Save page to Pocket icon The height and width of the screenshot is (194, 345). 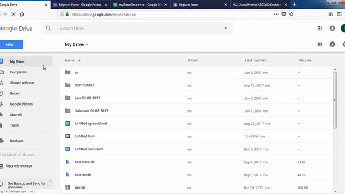pyautogui.click(x=284, y=14)
